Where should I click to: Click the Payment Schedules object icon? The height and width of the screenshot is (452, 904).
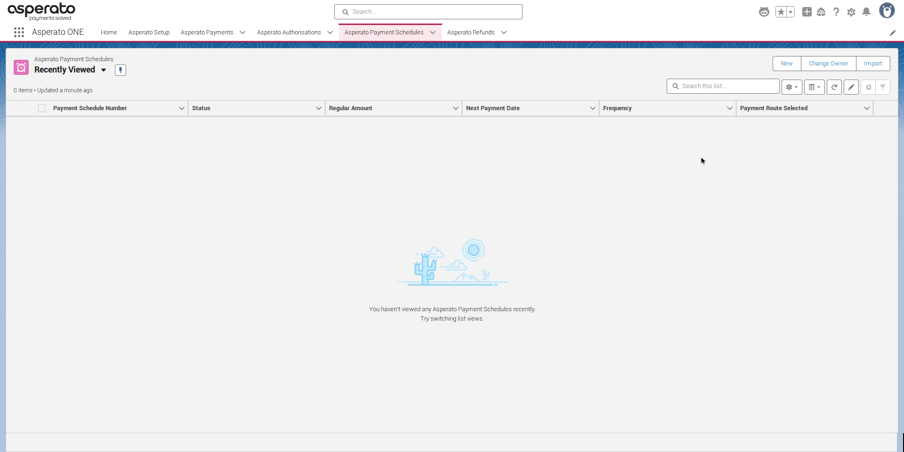click(x=21, y=67)
